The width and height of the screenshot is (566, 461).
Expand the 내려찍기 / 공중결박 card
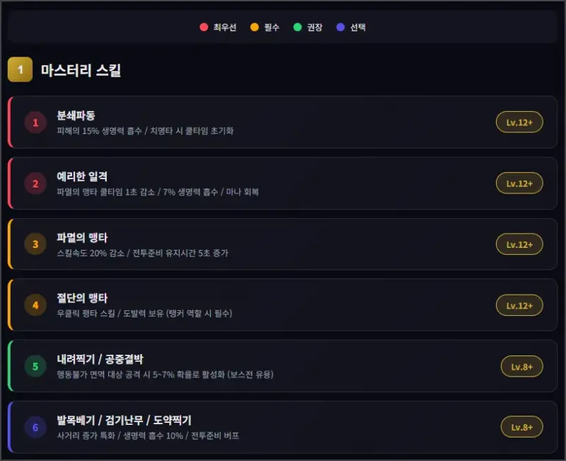point(283,366)
